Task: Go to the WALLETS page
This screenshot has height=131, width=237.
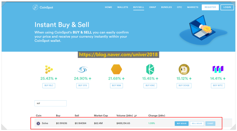Action: click(x=122, y=7)
